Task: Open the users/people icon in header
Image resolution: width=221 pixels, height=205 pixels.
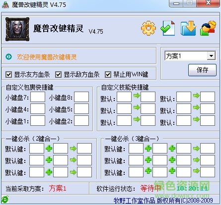Action: [208, 28]
